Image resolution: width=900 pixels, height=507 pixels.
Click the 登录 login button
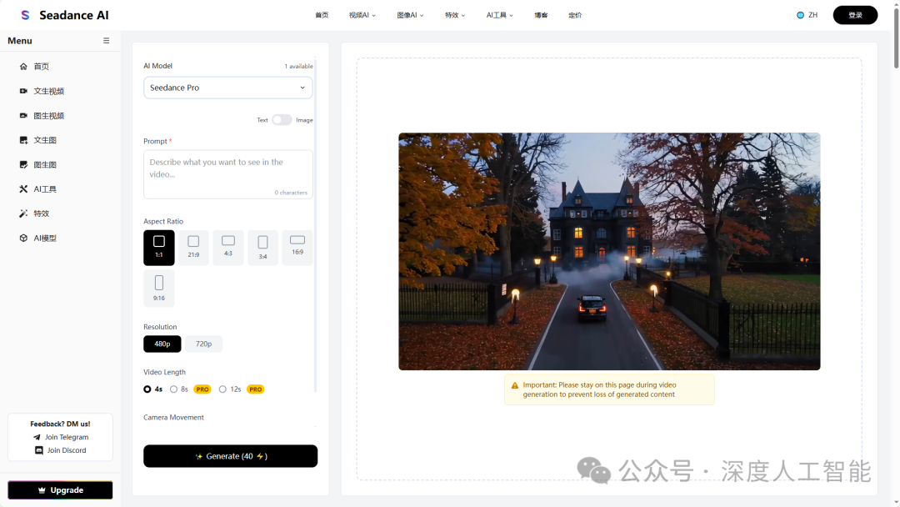coord(855,15)
